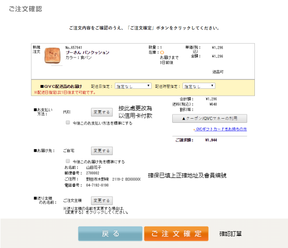
Task: Click the blue 戻る back button
Action: pos(110,234)
